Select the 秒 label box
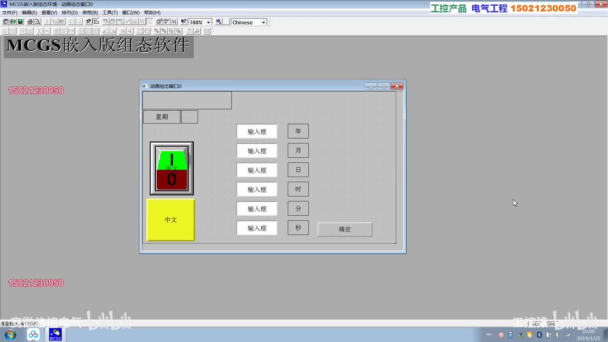Screen dimensions: 608x342 (x=298, y=228)
